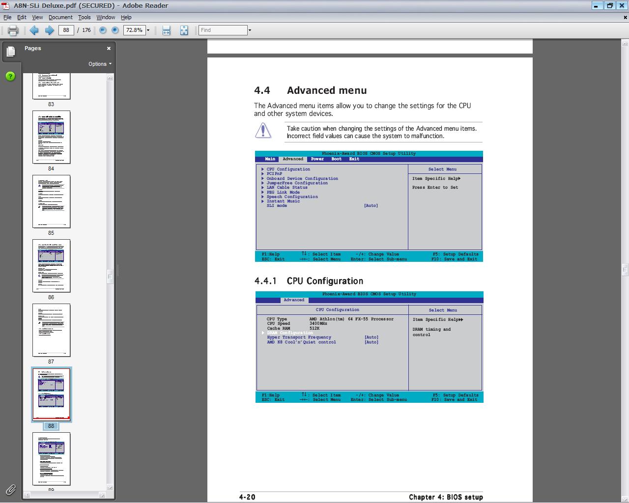Click the thumbnail panel vertical scrollbar handle
629x503 pixels.
[110, 277]
